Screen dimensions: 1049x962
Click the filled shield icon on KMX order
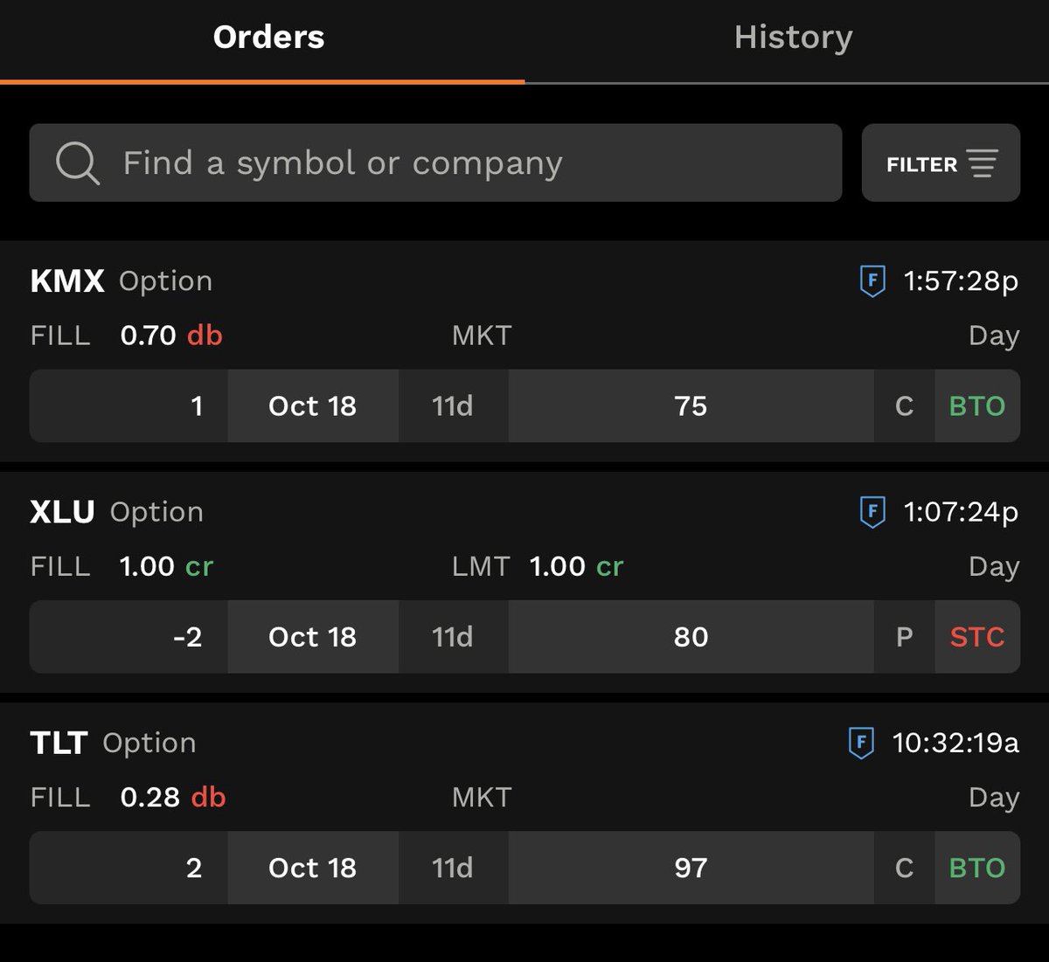(x=872, y=281)
